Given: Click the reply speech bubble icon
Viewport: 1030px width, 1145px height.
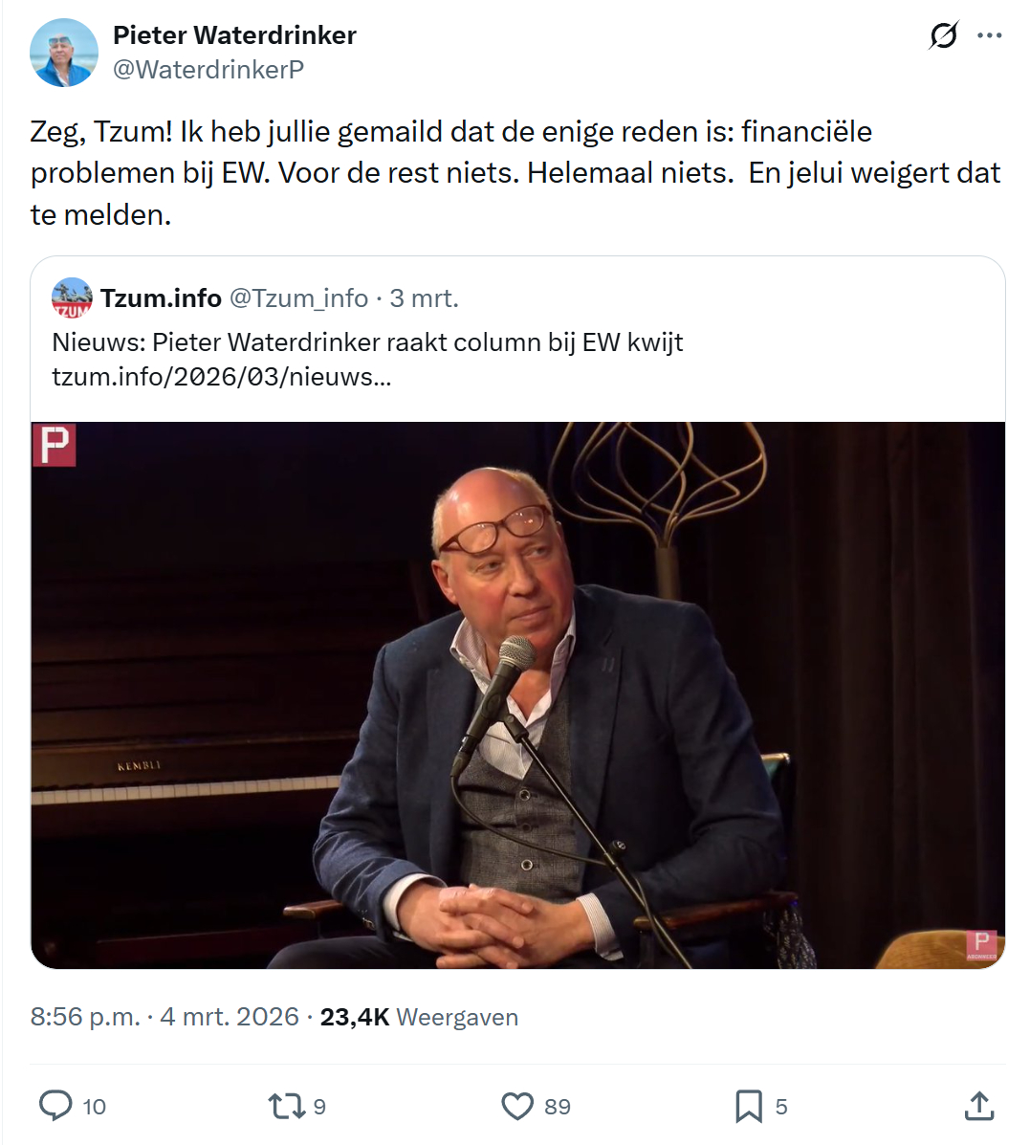Looking at the screenshot, I should point(55,1106).
